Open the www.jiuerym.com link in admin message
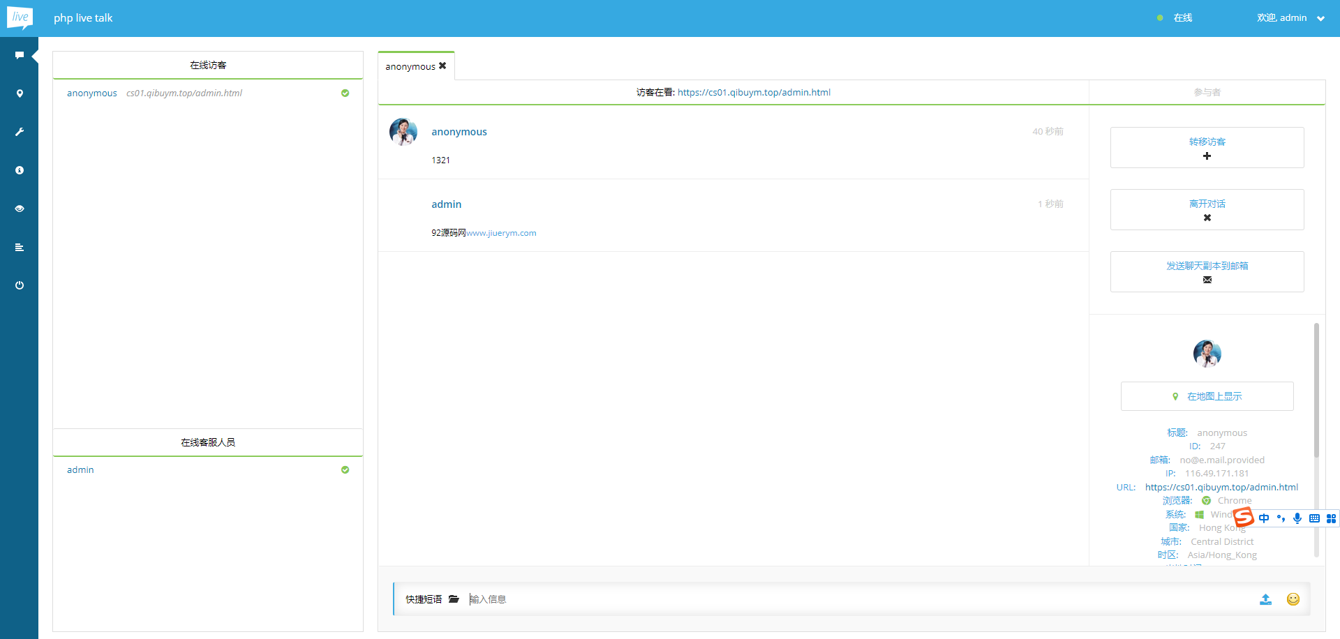Screen dimensions: 1340x639 coord(501,233)
